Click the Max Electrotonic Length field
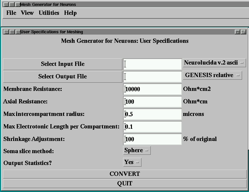 click(152, 126)
